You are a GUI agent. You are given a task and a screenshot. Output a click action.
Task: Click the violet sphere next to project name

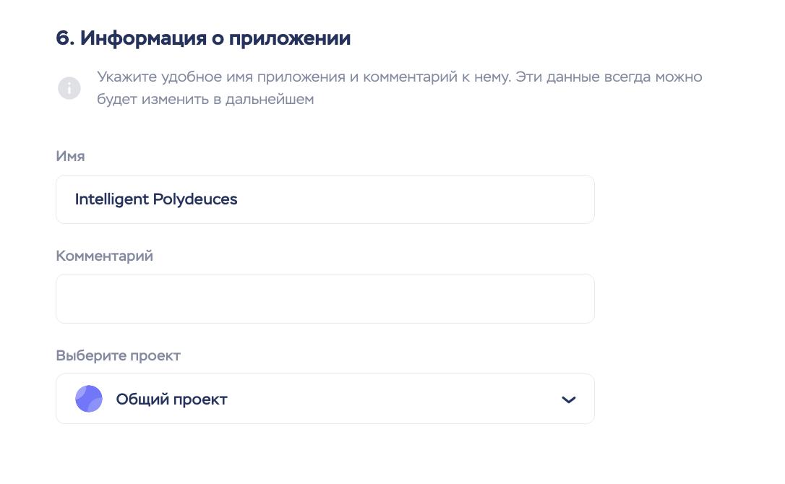click(x=89, y=398)
